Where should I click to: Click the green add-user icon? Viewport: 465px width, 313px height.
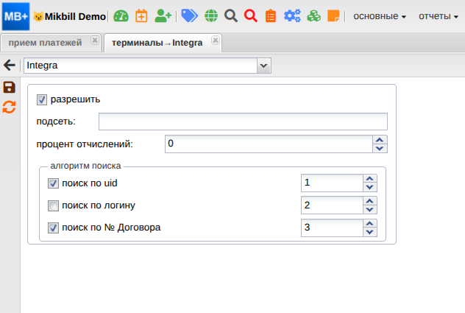point(163,16)
